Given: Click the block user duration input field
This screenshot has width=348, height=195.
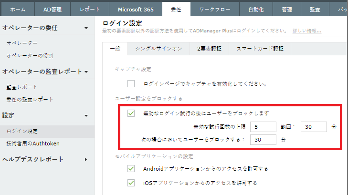Looking at the screenshot, I should pyautogui.click(x=263, y=140).
